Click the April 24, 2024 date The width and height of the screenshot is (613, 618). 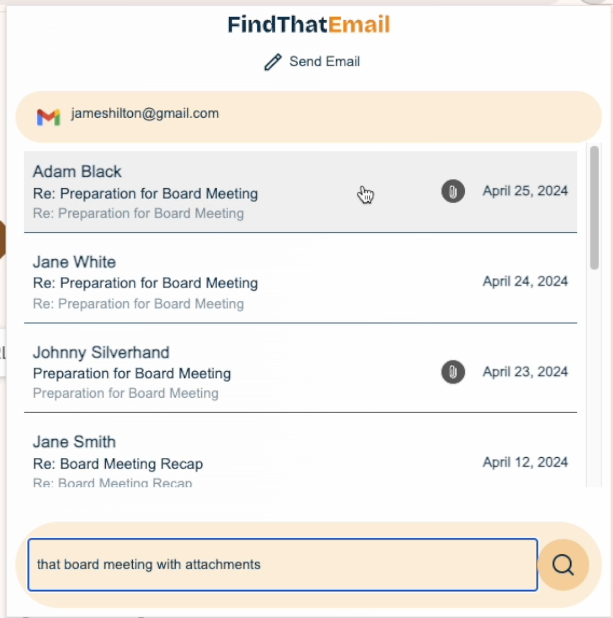(x=525, y=281)
